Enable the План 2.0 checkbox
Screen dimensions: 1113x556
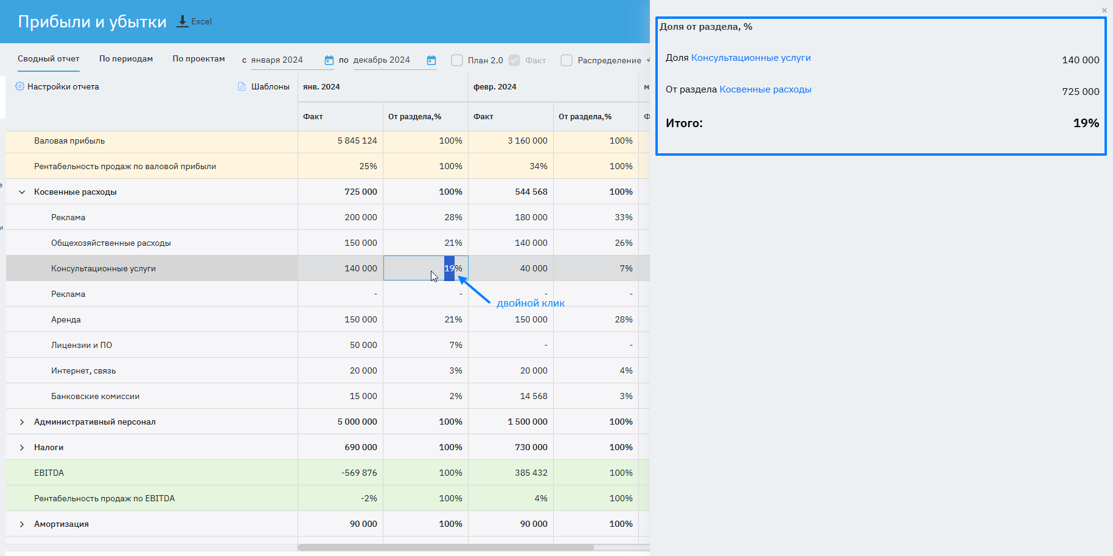[x=457, y=60]
